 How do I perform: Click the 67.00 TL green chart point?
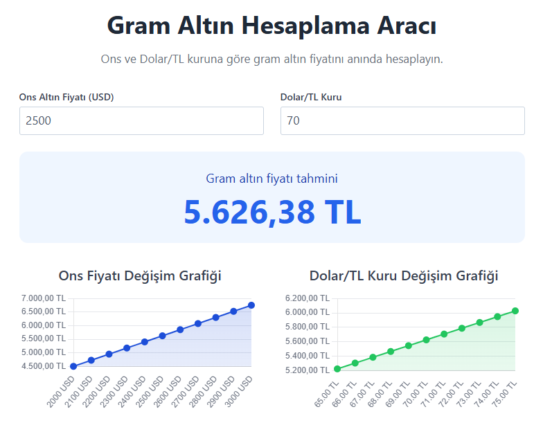373,357
